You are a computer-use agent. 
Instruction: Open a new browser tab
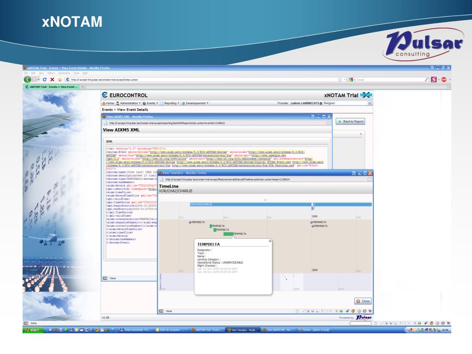click(x=83, y=87)
